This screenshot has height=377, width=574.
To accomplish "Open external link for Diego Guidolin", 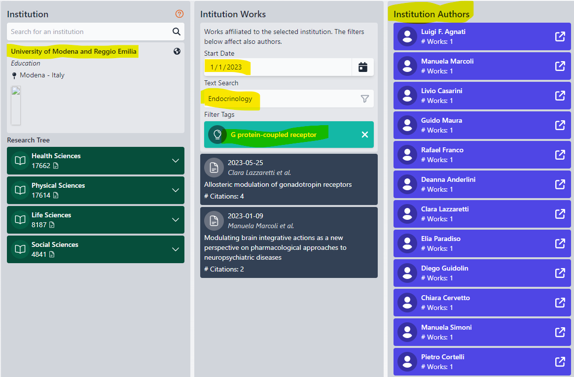I will point(560,273).
